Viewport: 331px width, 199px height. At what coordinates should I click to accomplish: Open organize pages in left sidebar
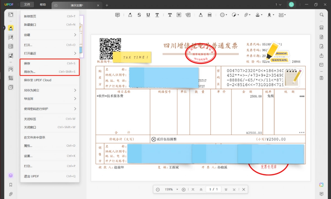tap(11, 69)
